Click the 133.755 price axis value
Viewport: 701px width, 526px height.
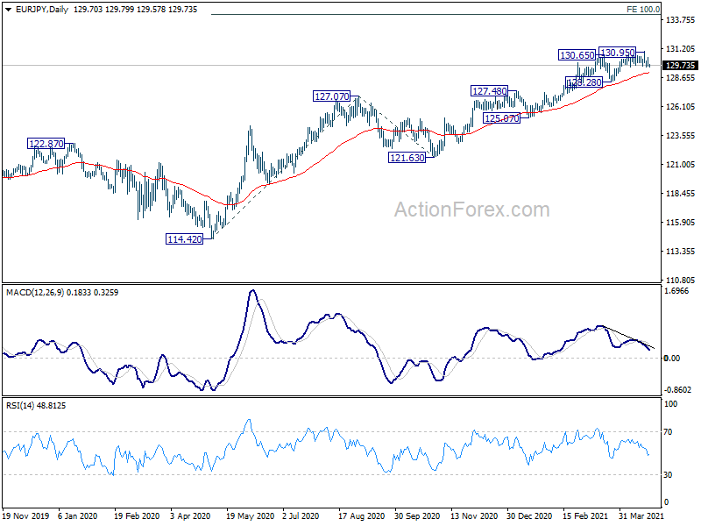coord(681,19)
